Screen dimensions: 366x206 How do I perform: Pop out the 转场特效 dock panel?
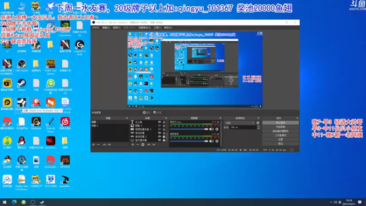[258, 118]
